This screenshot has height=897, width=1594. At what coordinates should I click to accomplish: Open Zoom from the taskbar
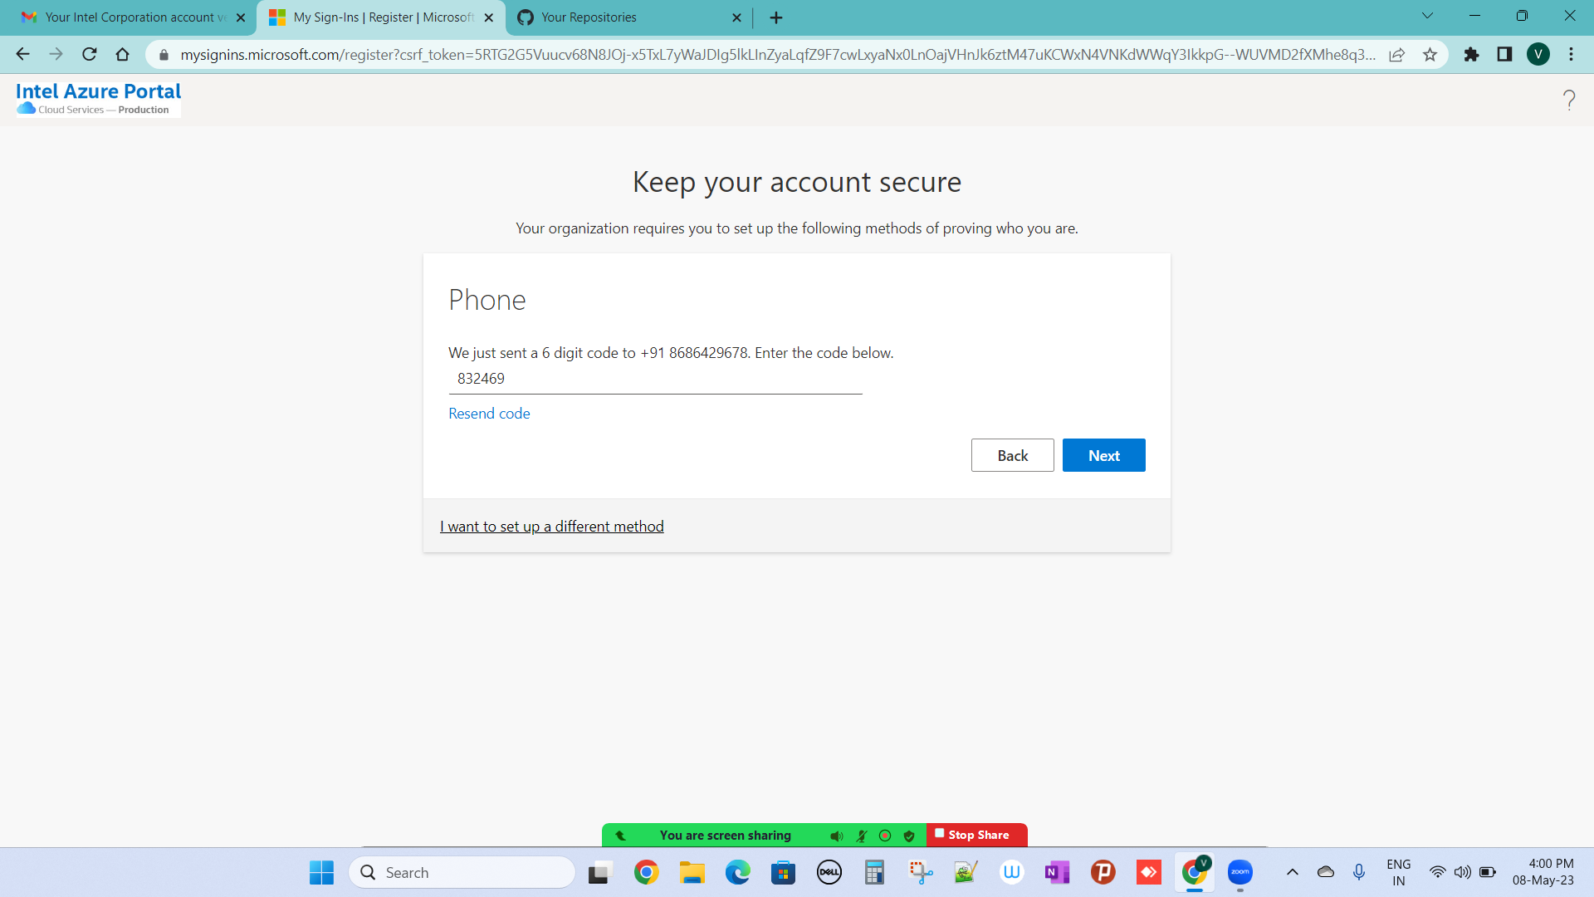(x=1240, y=872)
